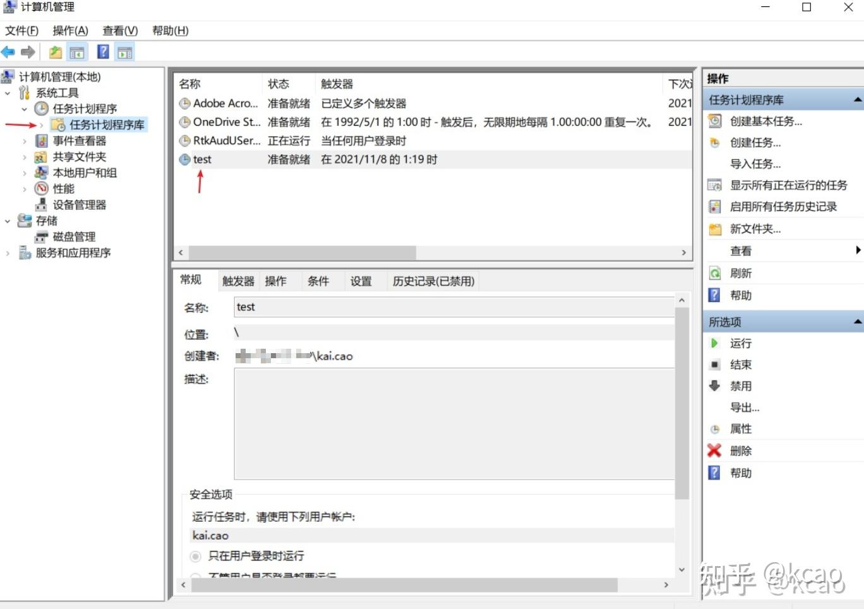864x609 pixels.
Task: Toggle the console tree pane toolbar icon
Action: point(77,52)
